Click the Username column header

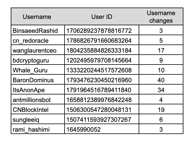[37, 17]
